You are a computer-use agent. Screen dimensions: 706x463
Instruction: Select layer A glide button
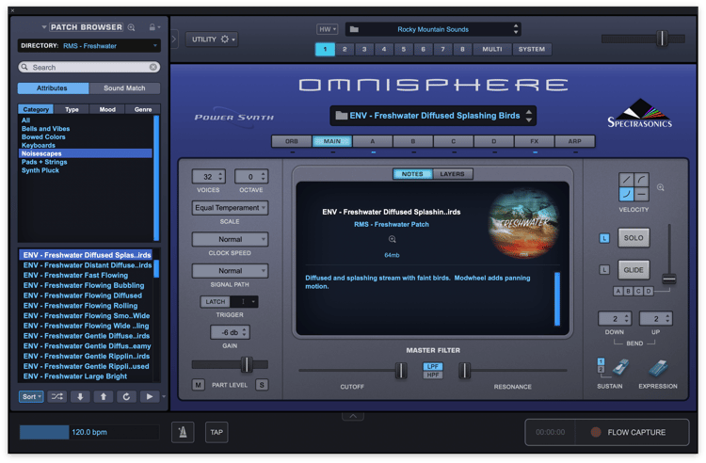point(618,291)
